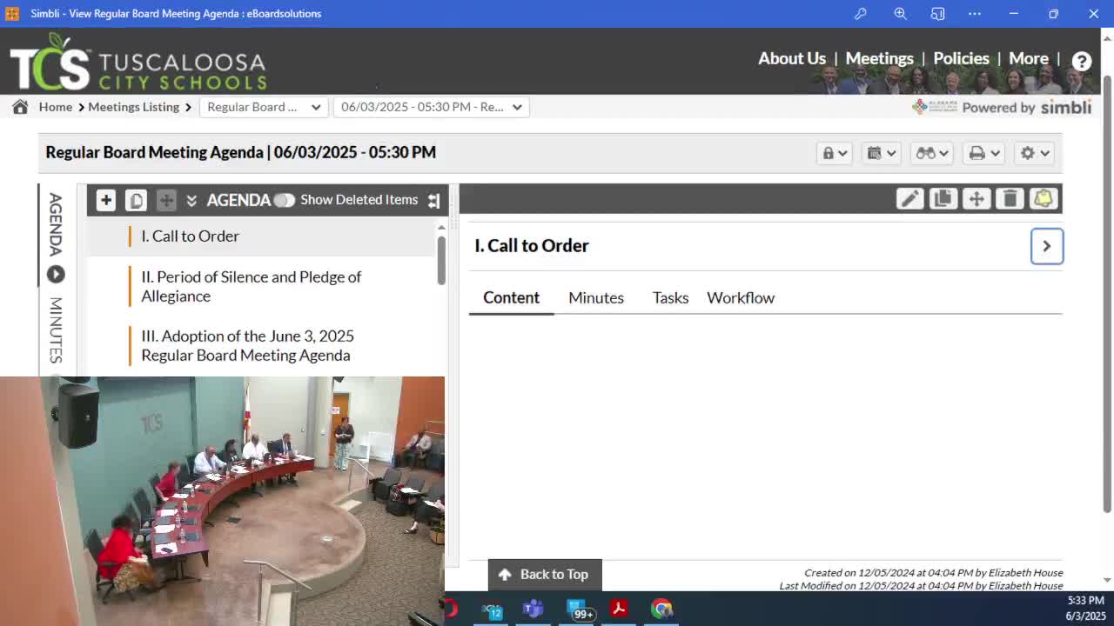Click the cast icon in title bar
This screenshot has height=626, width=1114.
click(x=937, y=14)
